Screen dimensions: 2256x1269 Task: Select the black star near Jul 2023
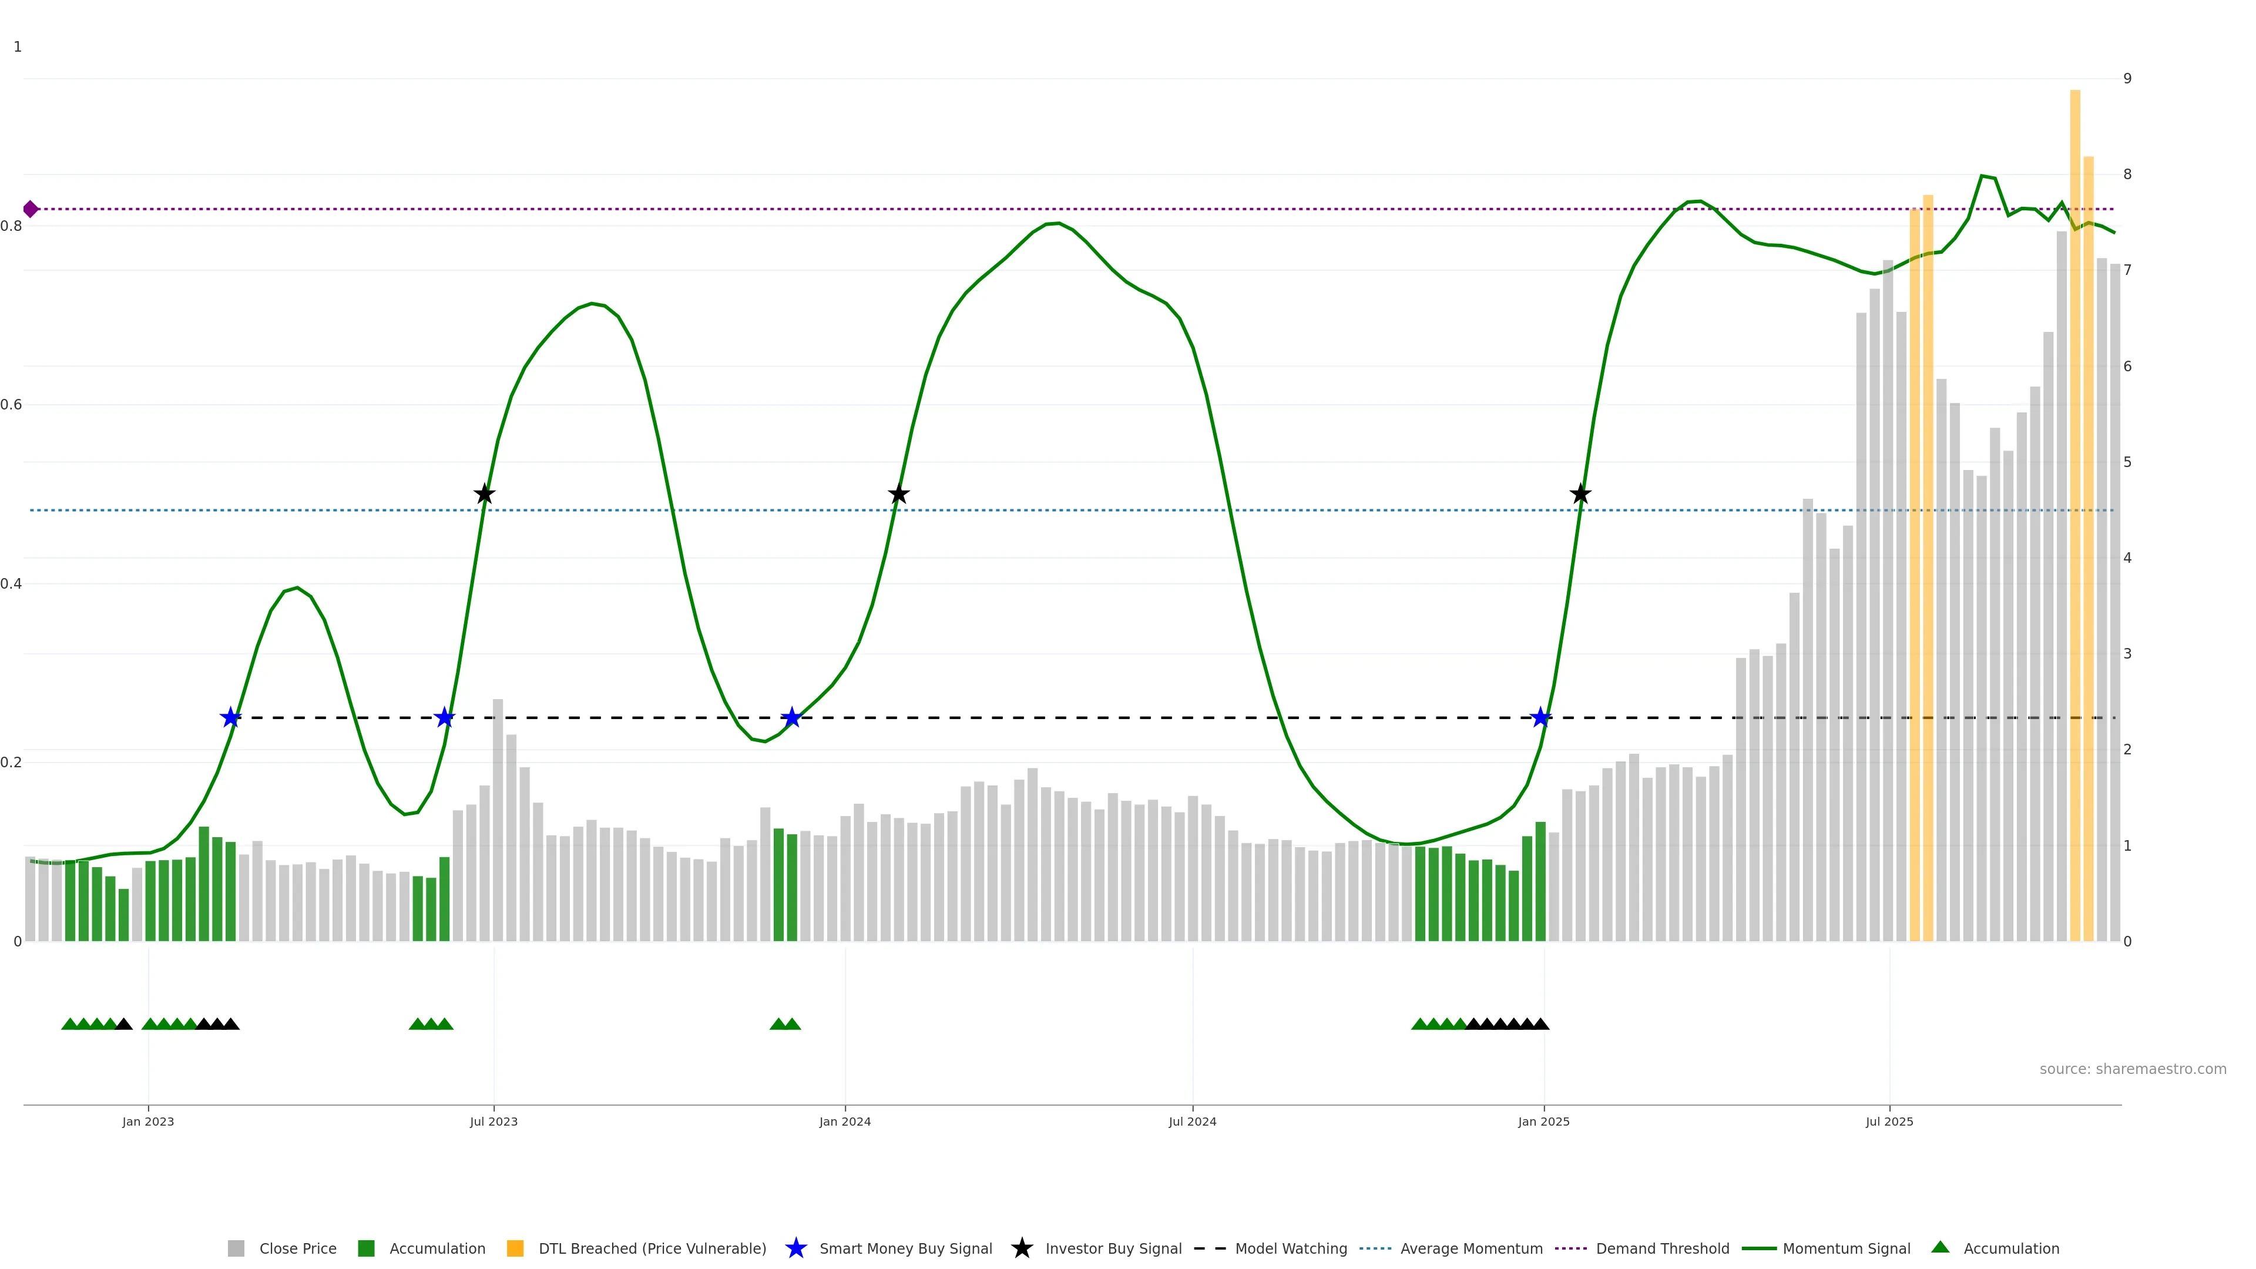484,495
